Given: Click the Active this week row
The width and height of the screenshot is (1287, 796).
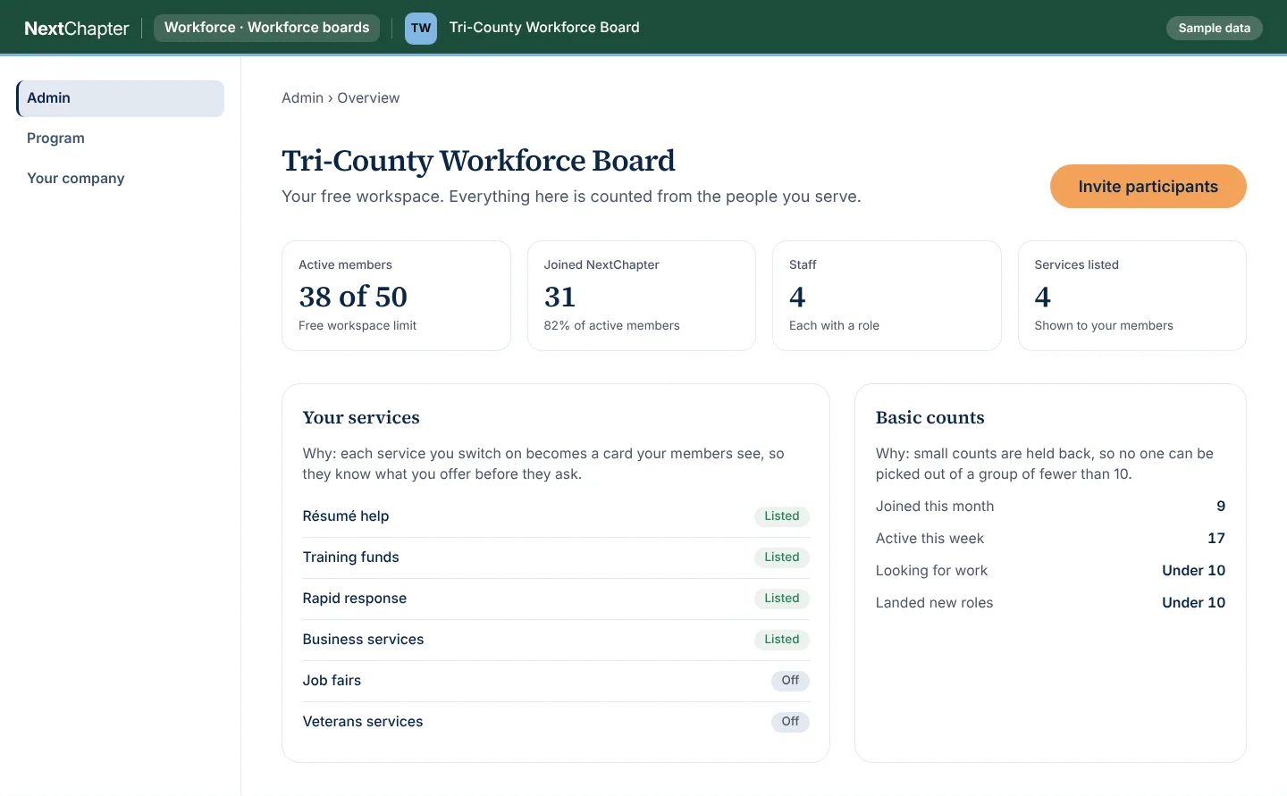Looking at the screenshot, I should (1050, 539).
